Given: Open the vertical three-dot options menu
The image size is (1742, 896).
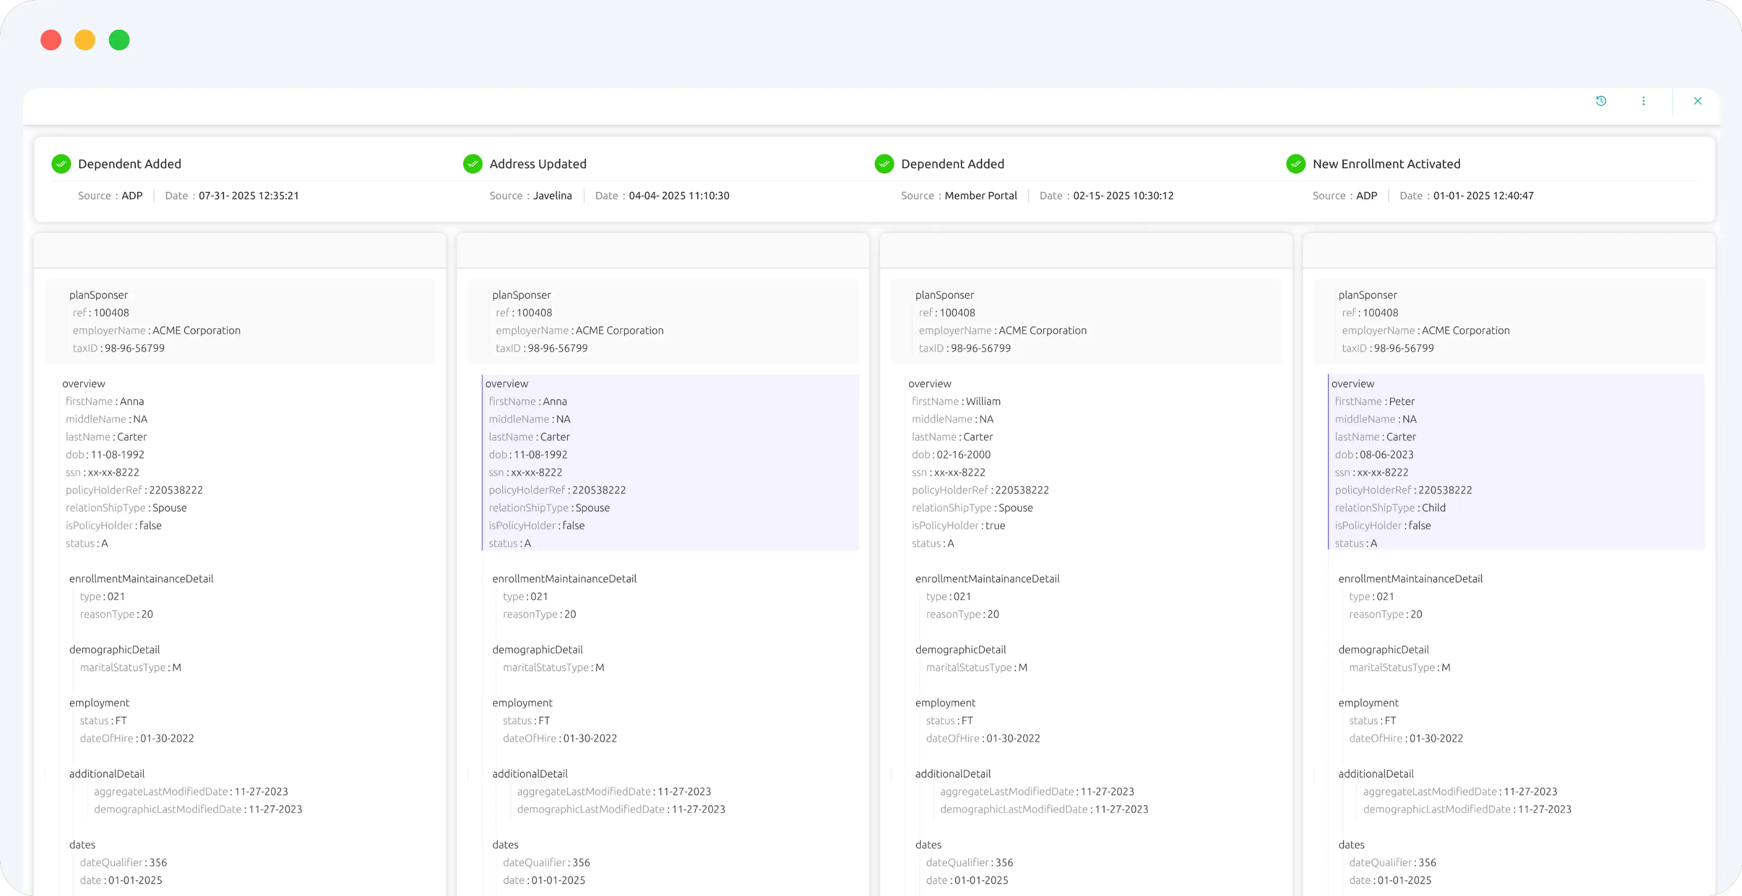Looking at the screenshot, I should tap(1643, 101).
